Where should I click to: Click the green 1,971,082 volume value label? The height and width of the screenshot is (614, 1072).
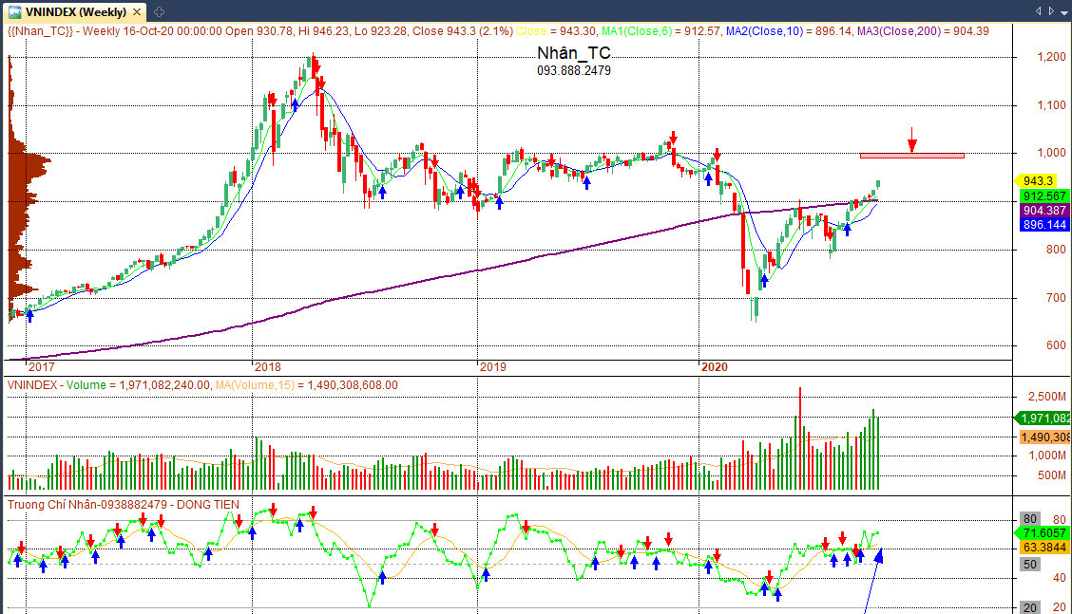pyautogui.click(x=1043, y=418)
